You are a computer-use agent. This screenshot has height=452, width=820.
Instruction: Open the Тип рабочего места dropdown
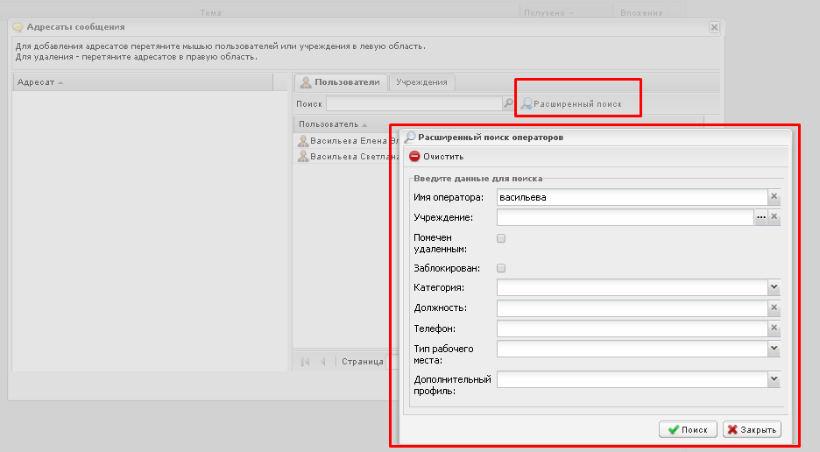pyautogui.click(x=774, y=350)
